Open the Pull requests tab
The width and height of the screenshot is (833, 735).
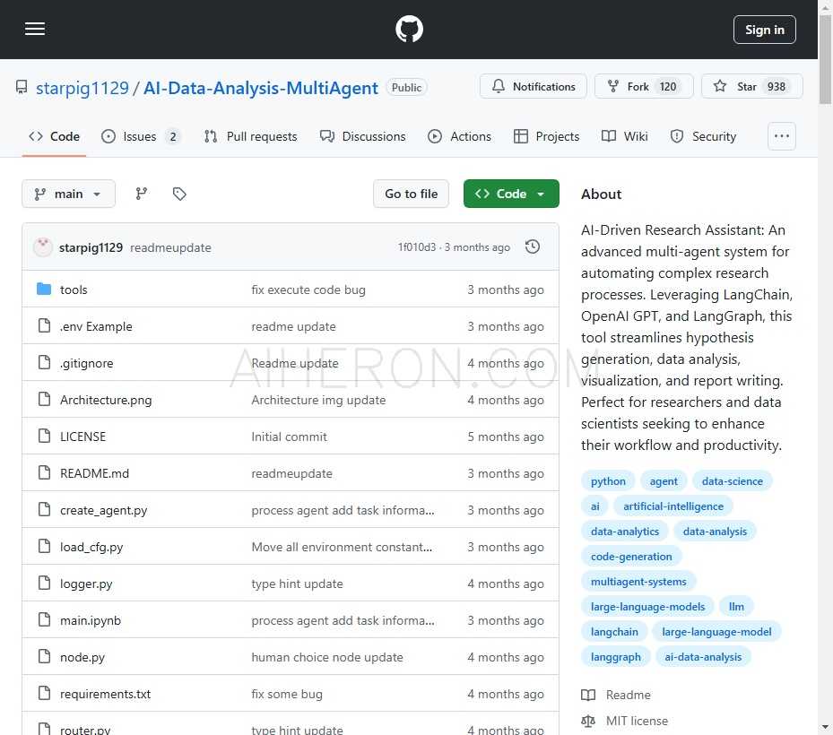tap(251, 136)
